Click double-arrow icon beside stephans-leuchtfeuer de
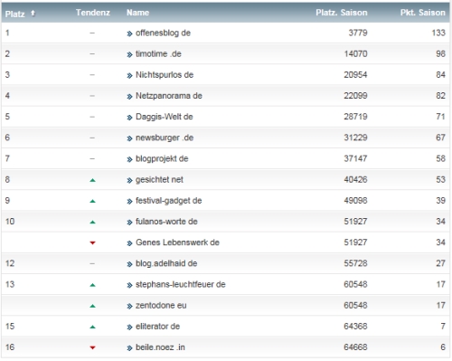The height and width of the screenshot is (361, 452). click(129, 285)
